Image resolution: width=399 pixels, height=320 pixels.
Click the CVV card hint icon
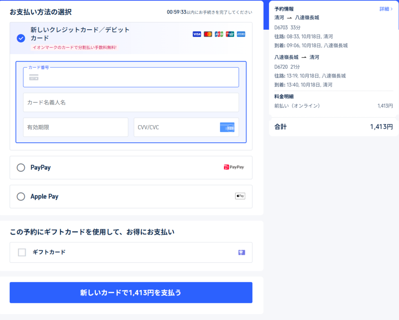coord(227,127)
